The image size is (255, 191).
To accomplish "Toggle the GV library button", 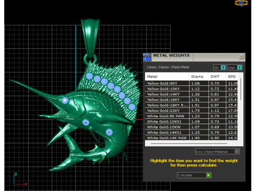I will [x=219, y=67].
